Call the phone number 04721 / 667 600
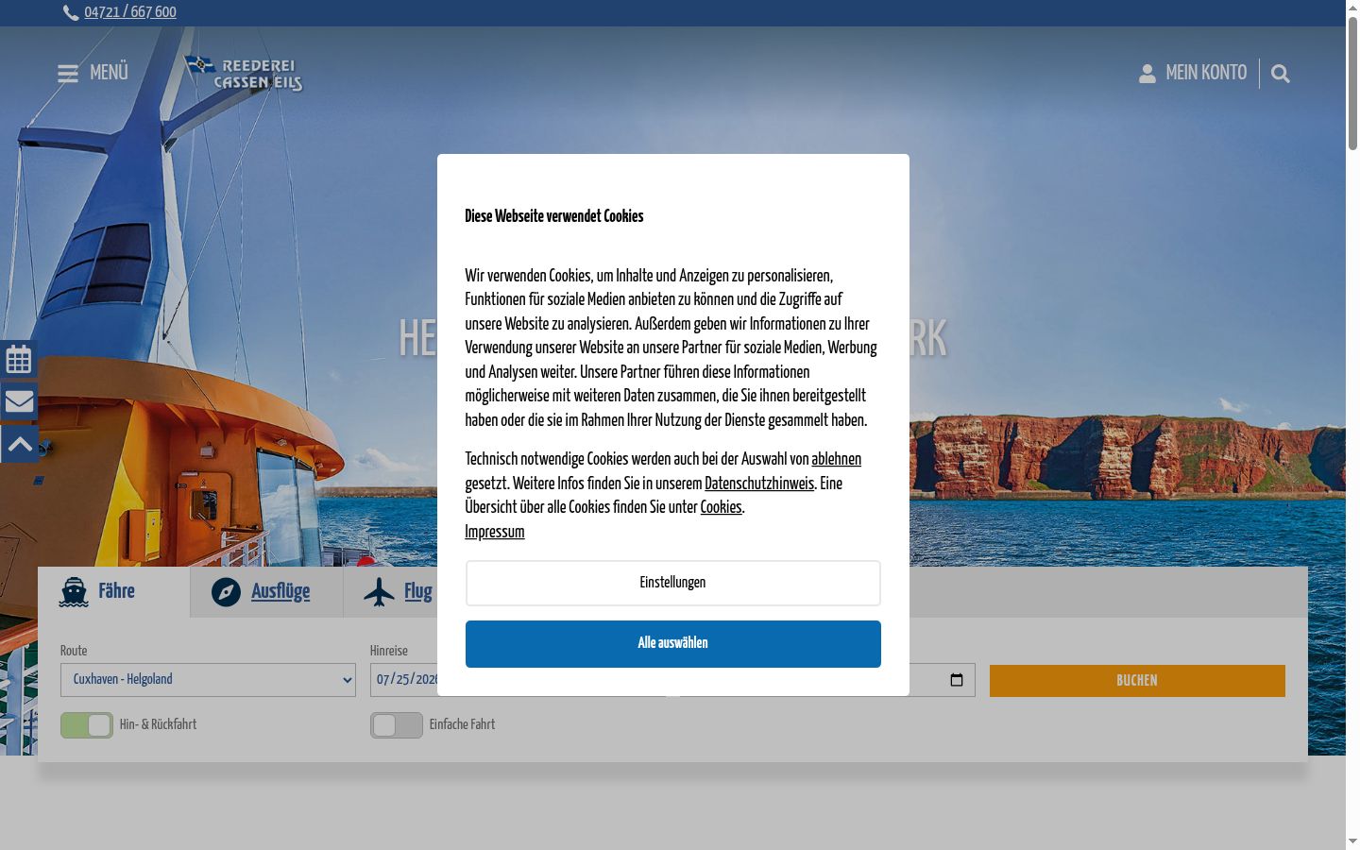The height and width of the screenshot is (850, 1360). (x=130, y=12)
